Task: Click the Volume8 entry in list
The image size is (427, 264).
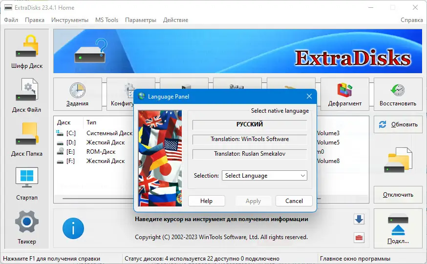Action: 328,161
